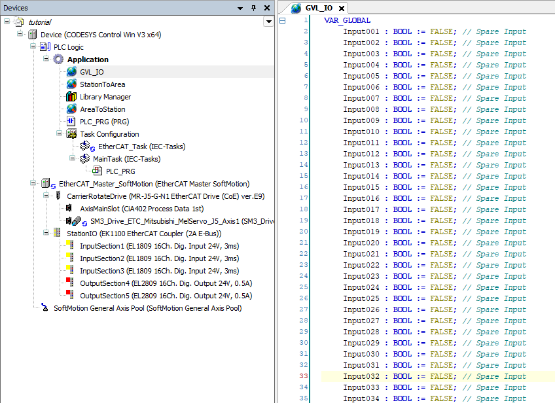Click the tutorial project document icon

(19, 22)
